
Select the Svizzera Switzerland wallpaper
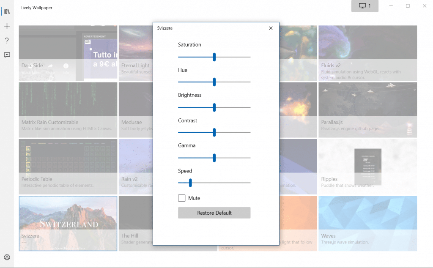coord(68,224)
